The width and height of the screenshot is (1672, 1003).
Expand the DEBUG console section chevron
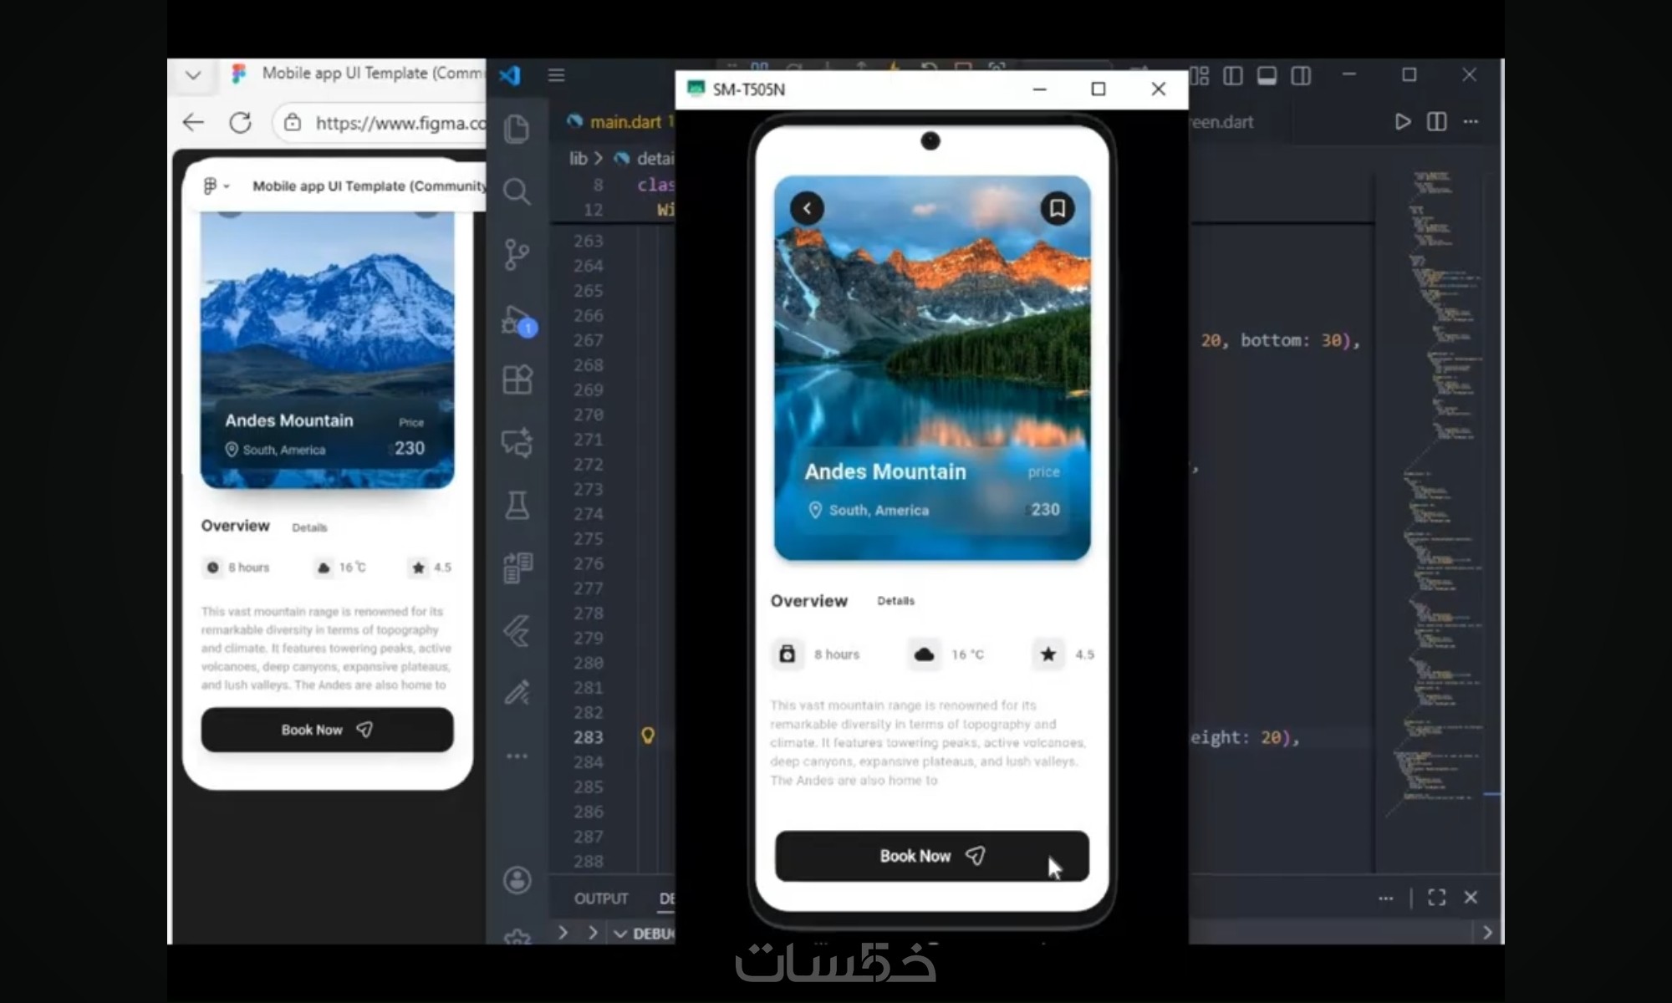point(620,934)
